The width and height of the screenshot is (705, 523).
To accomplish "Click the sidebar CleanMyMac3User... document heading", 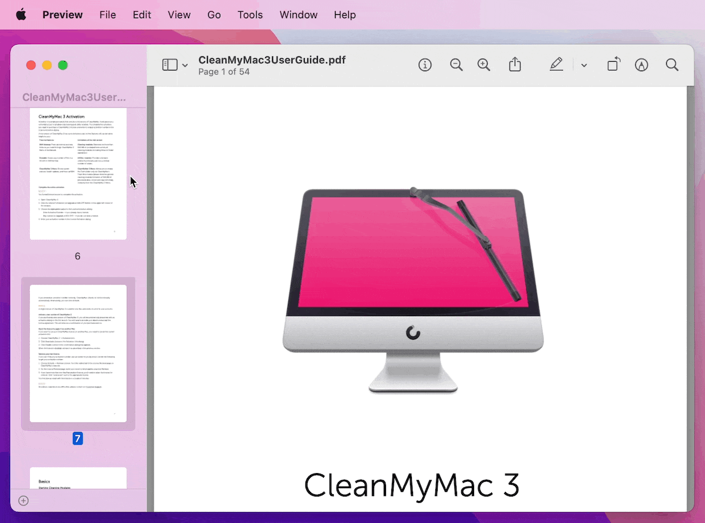I will click(74, 98).
